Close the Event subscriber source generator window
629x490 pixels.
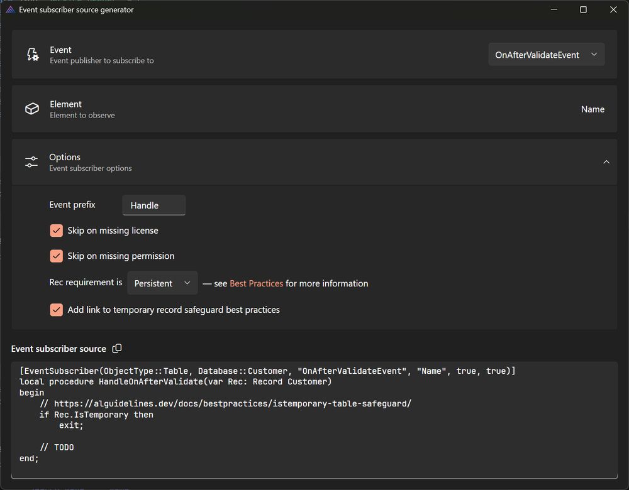pos(613,9)
